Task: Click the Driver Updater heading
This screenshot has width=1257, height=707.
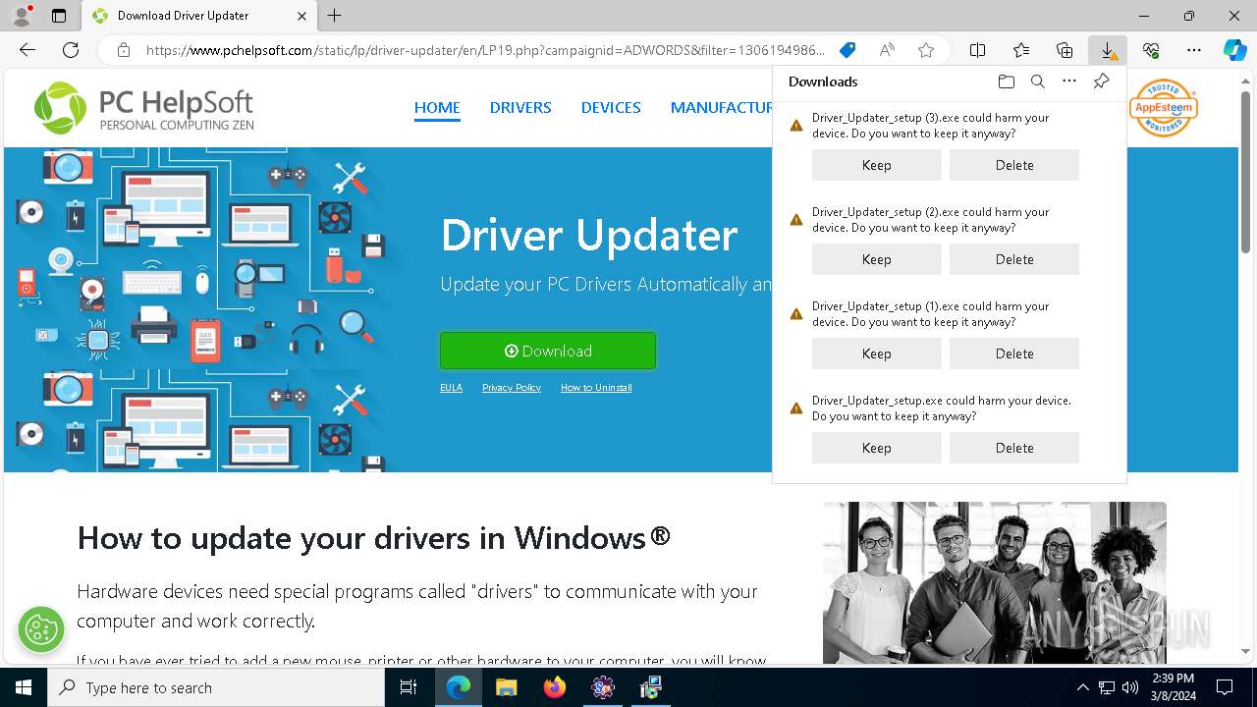Action: 589,235
